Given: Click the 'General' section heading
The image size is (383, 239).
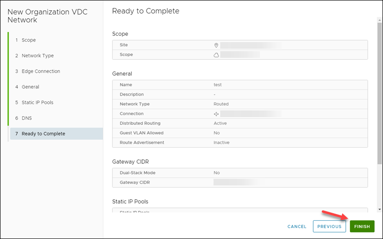Looking at the screenshot, I should click(122, 74).
